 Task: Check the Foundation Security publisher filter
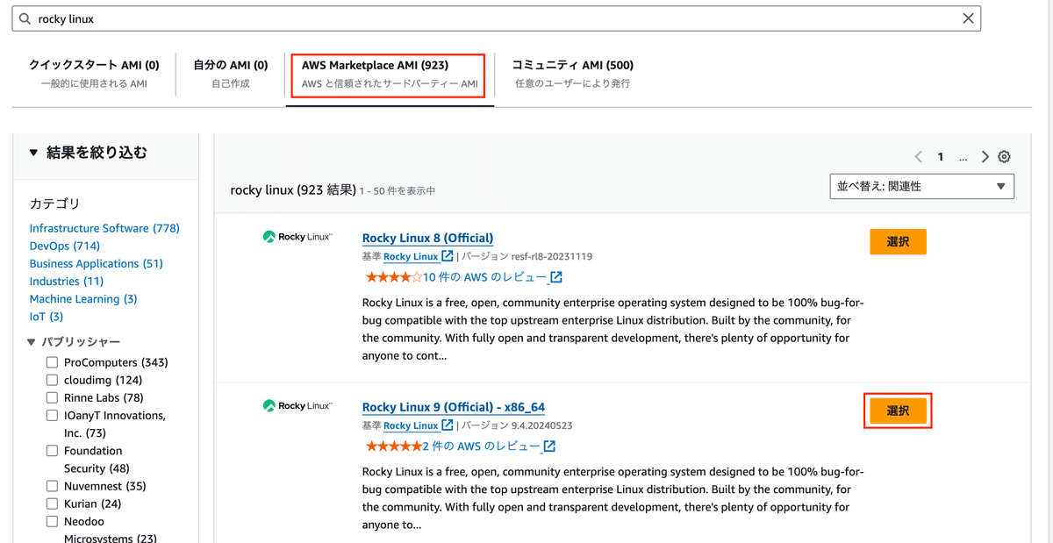pos(52,451)
